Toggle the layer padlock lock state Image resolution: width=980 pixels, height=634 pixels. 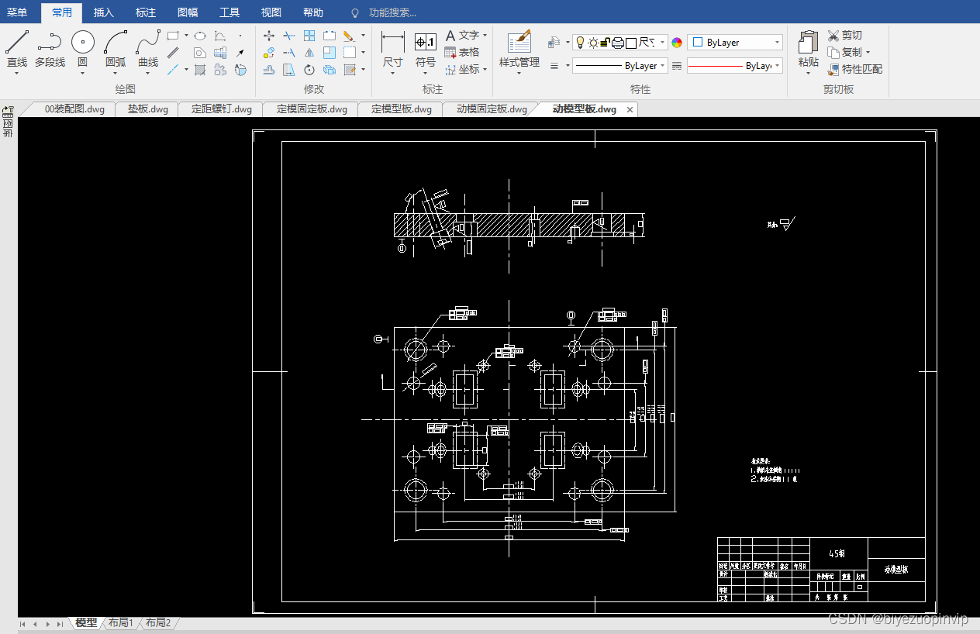tap(606, 42)
